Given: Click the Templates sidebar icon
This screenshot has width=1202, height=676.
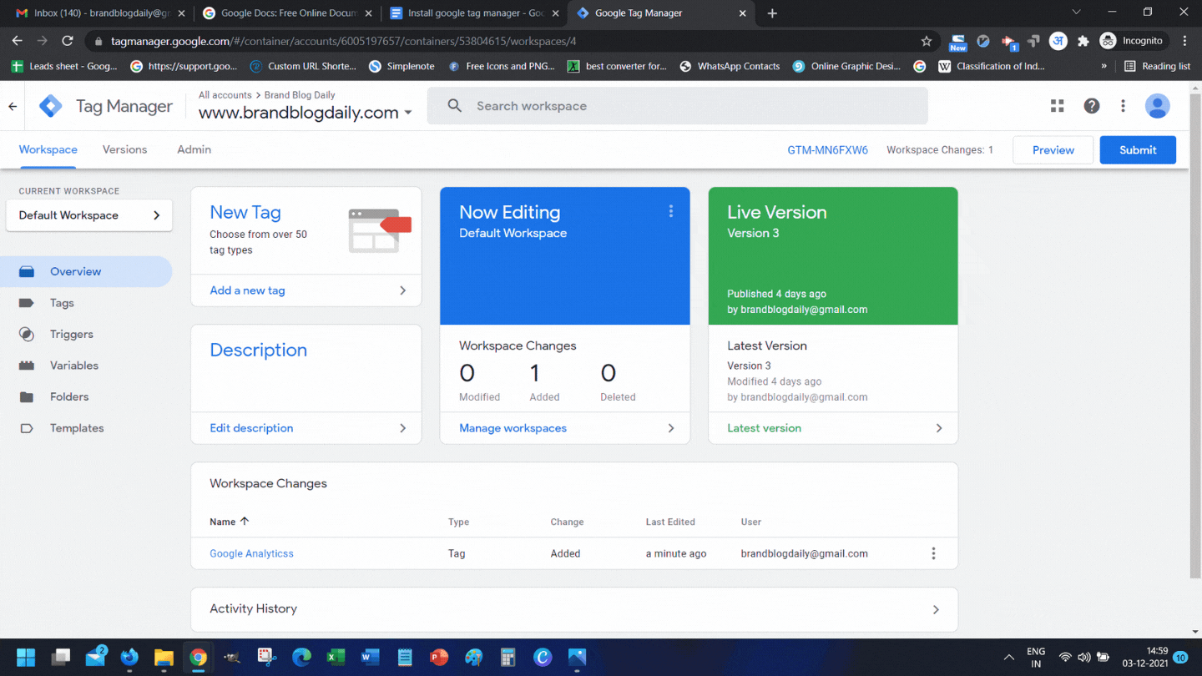Looking at the screenshot, I should pos(27,428).
